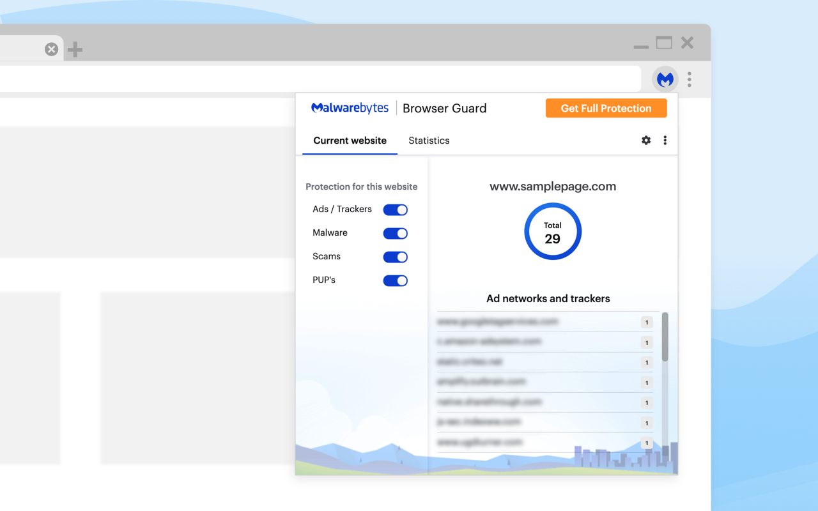818x511 pixels.
Task: Open the Browser Guard three-dot overflow menu
Action: (x=665, y=140)
